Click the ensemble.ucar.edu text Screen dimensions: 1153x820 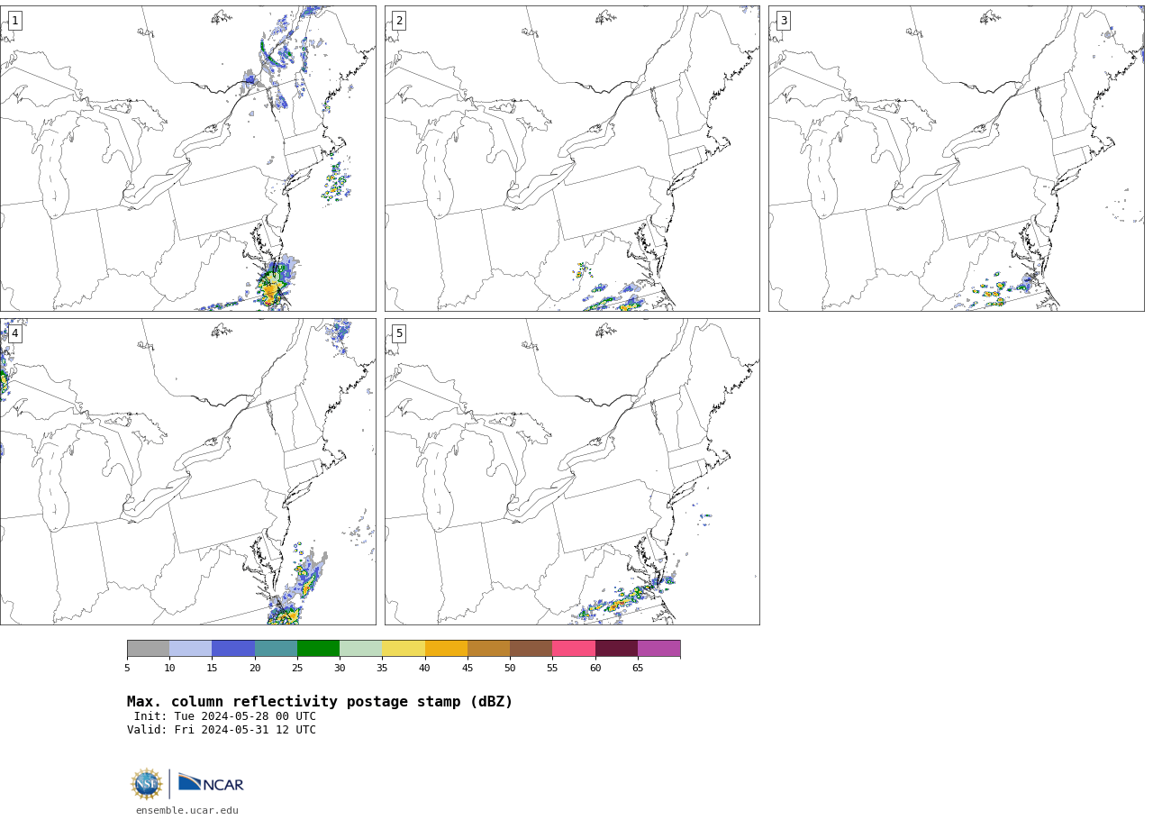(x=187, y=810)
